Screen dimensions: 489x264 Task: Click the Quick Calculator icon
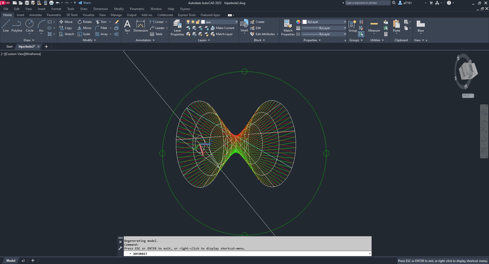tap(386, 34)
